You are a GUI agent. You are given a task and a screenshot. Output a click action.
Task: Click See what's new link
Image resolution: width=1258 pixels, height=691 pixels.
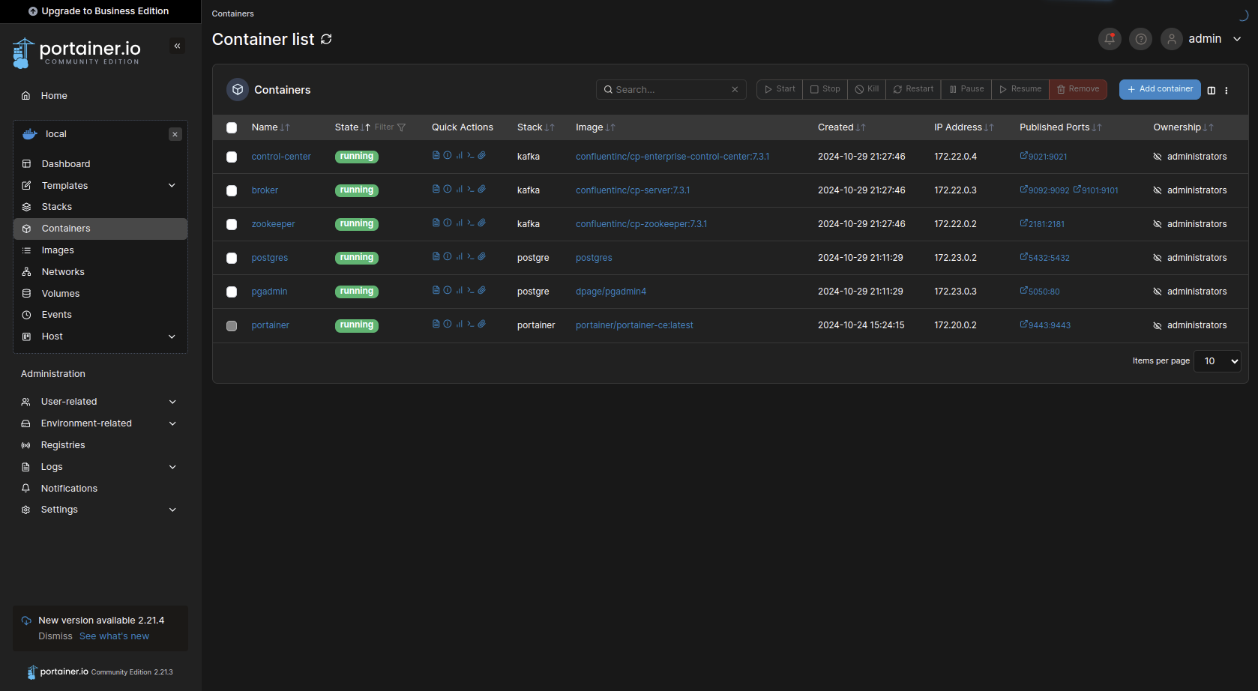click(x=114, y=636)
